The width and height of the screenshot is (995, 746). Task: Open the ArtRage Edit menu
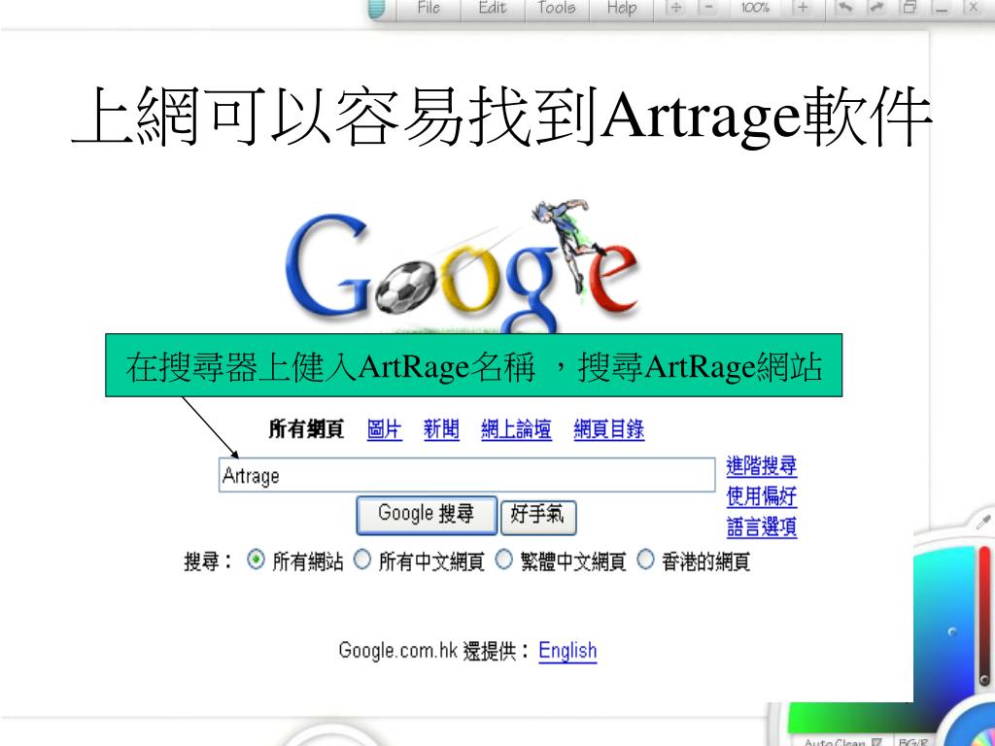[x=493, y=8]
